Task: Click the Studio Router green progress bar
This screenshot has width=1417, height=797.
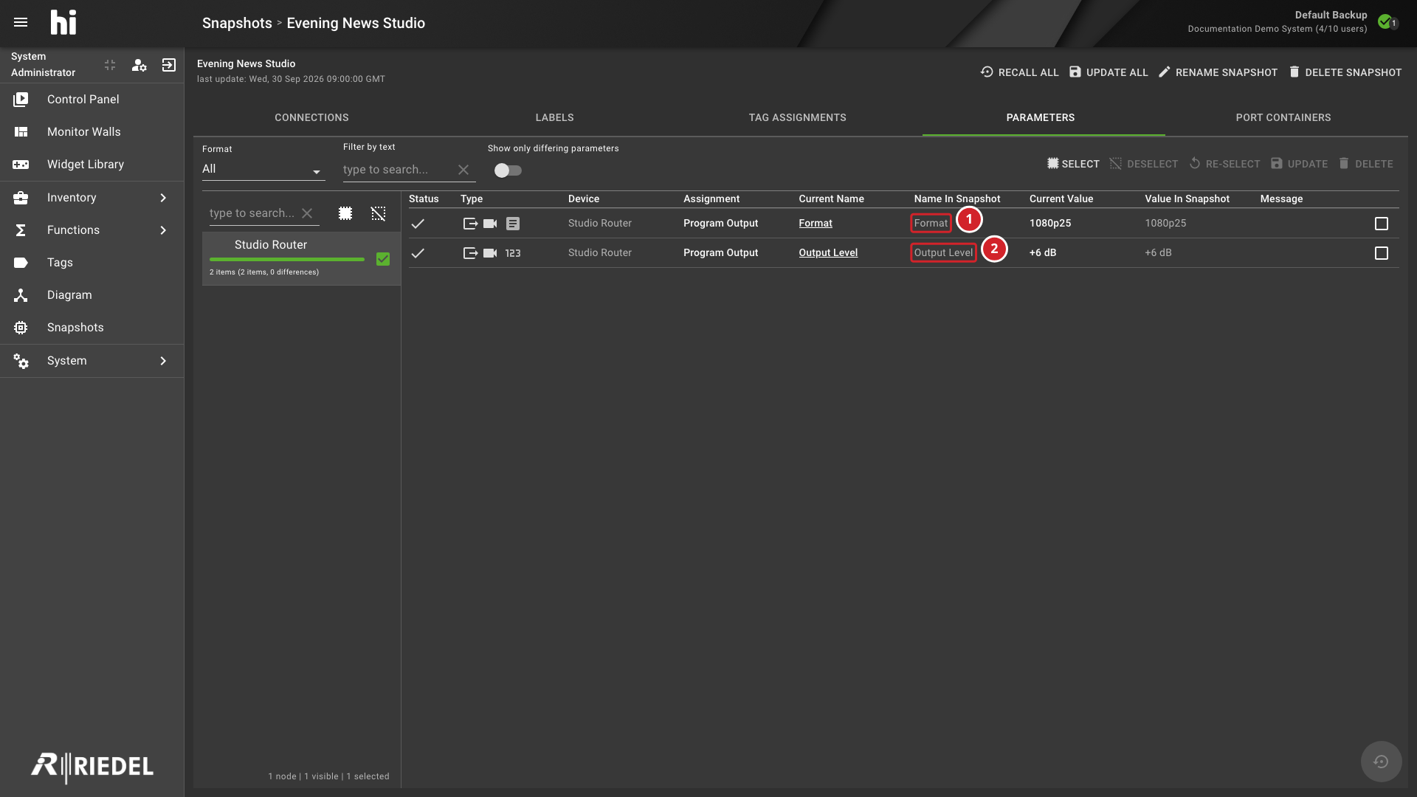Action: tap(286, 259)
